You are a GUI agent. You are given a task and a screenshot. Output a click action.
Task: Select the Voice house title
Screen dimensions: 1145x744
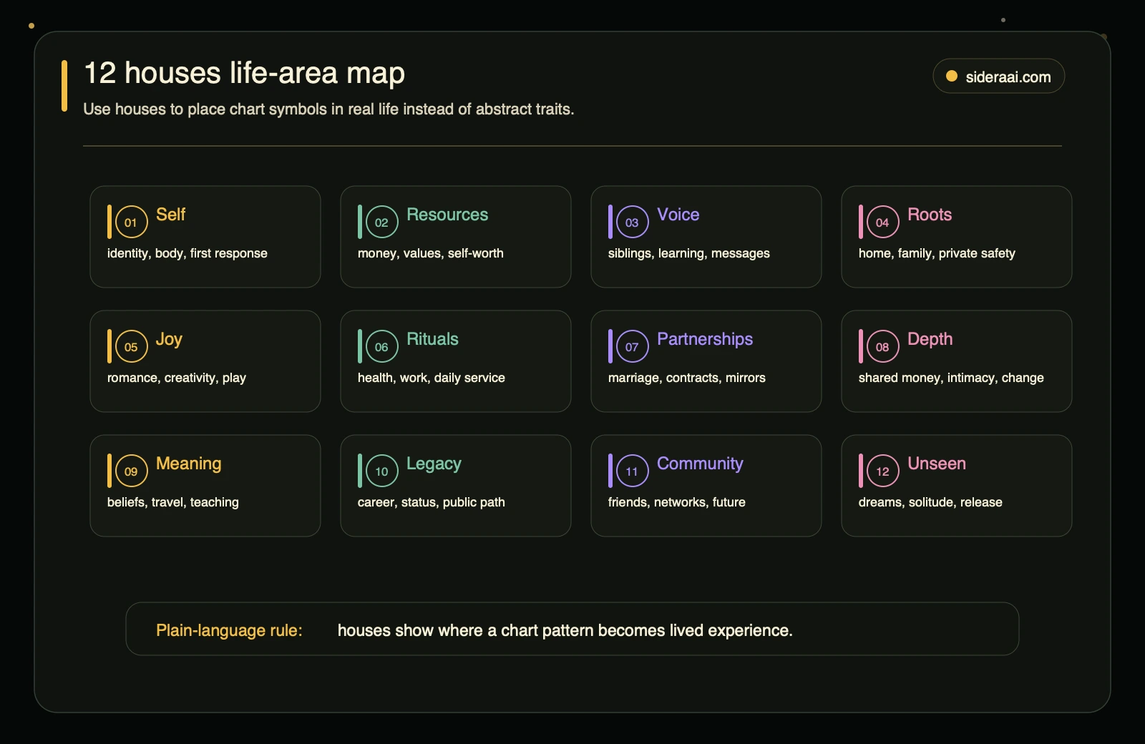(x=678, y=215)
